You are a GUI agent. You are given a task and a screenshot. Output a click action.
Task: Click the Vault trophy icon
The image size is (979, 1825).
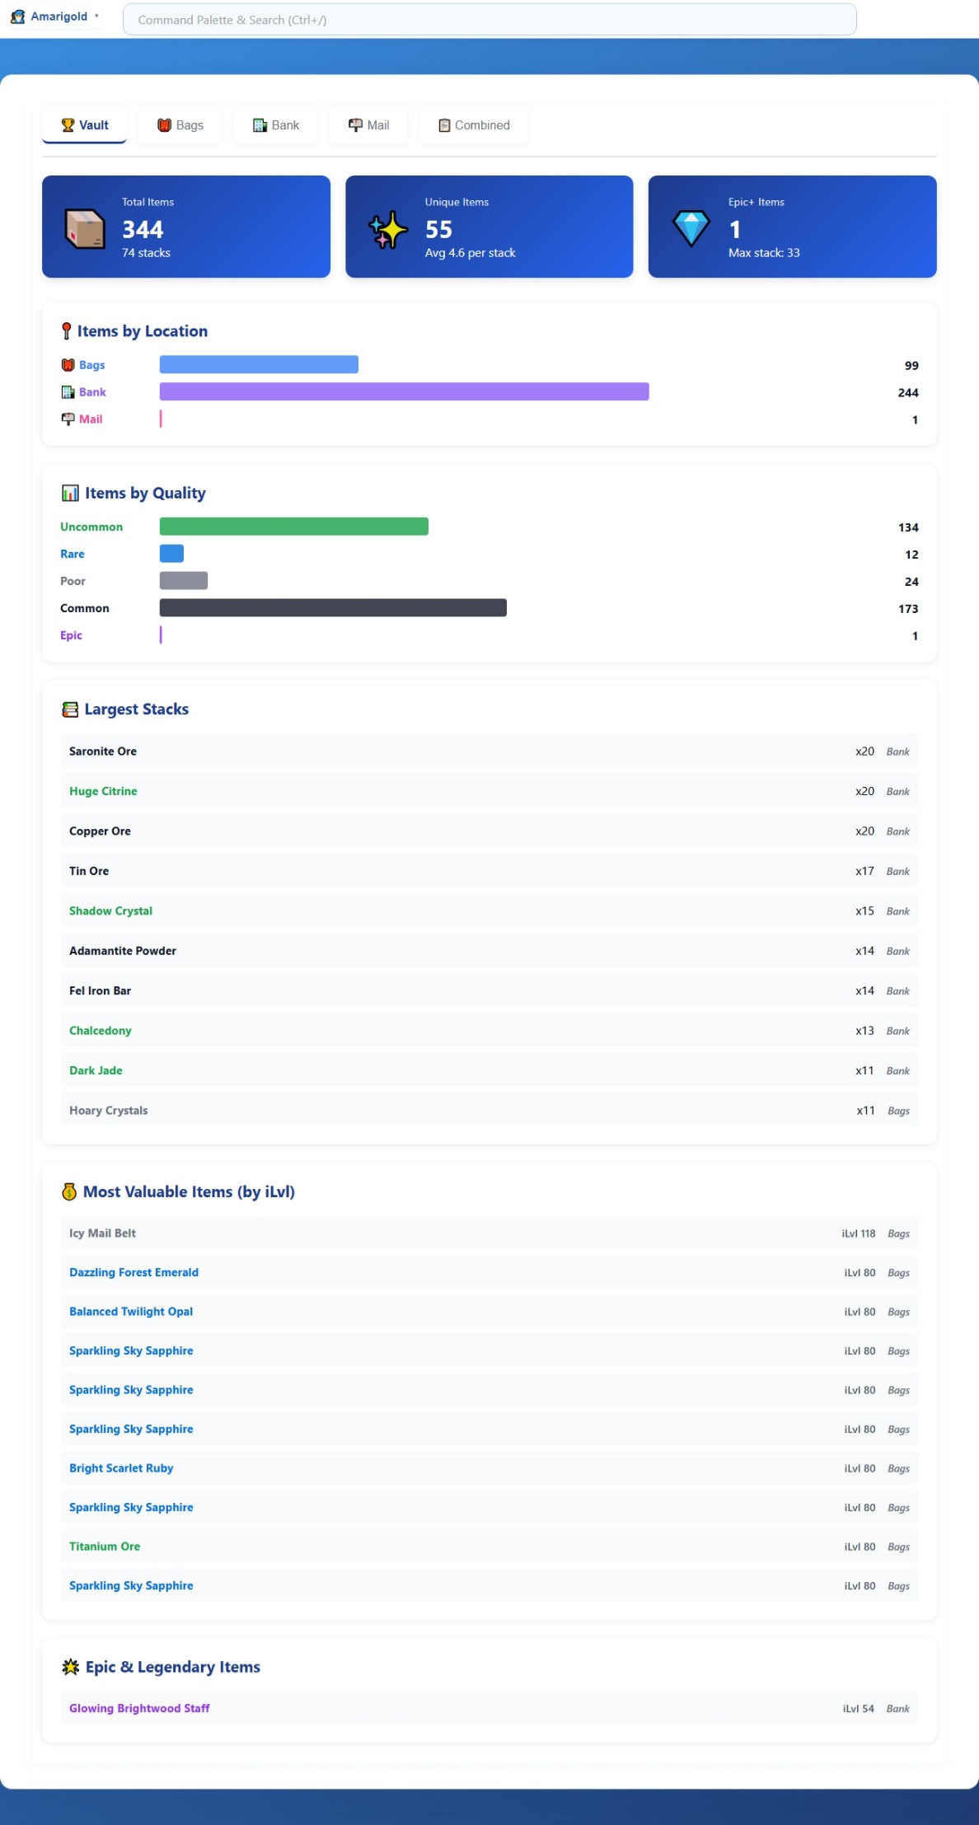point(68,125)
